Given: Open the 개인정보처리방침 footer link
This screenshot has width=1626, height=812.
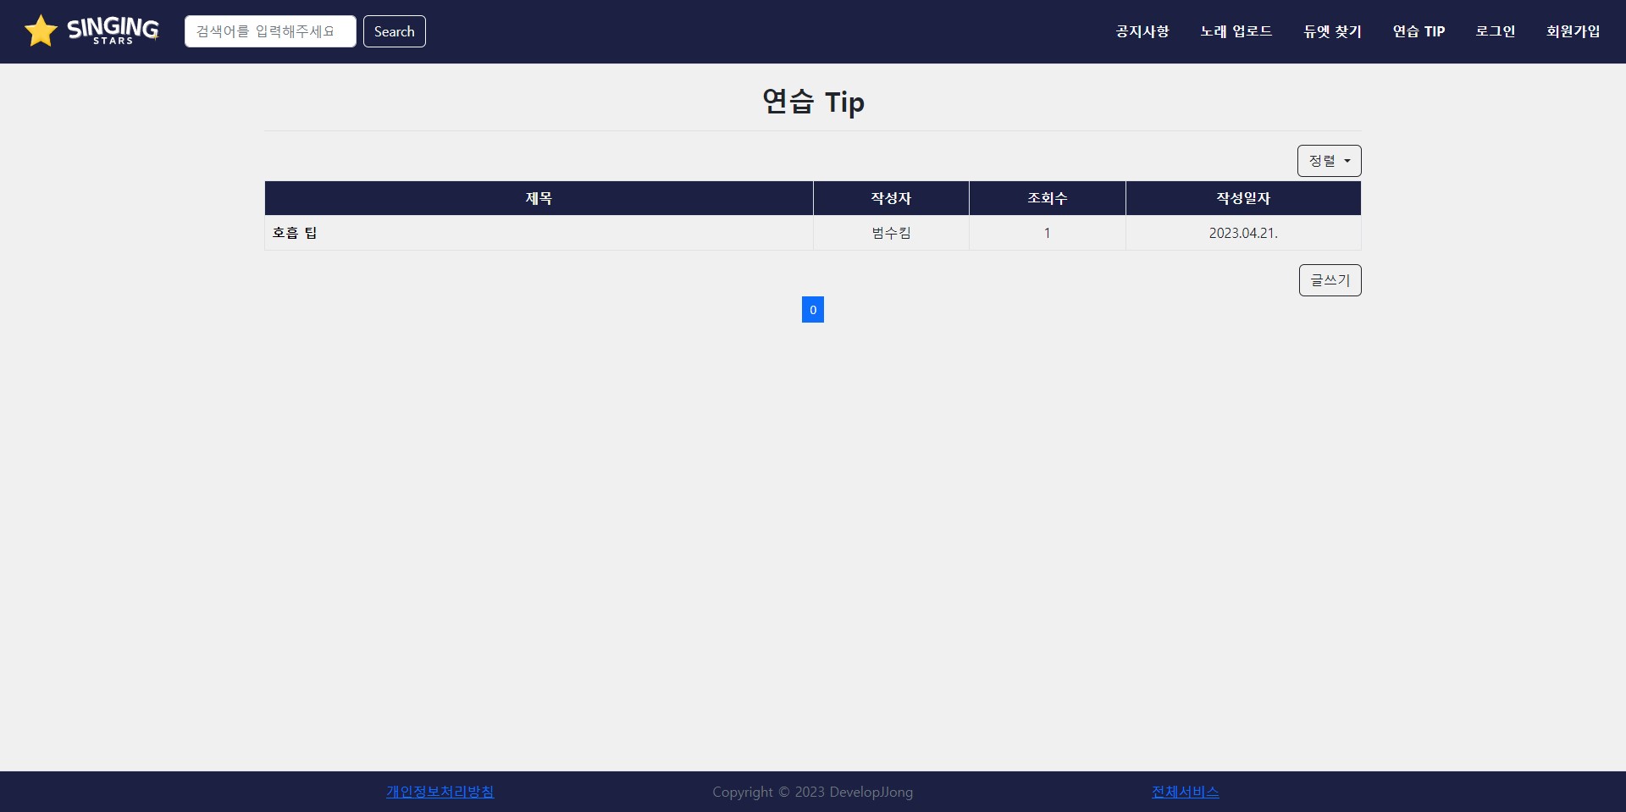Looking at the screenshot, I should 439,792.
